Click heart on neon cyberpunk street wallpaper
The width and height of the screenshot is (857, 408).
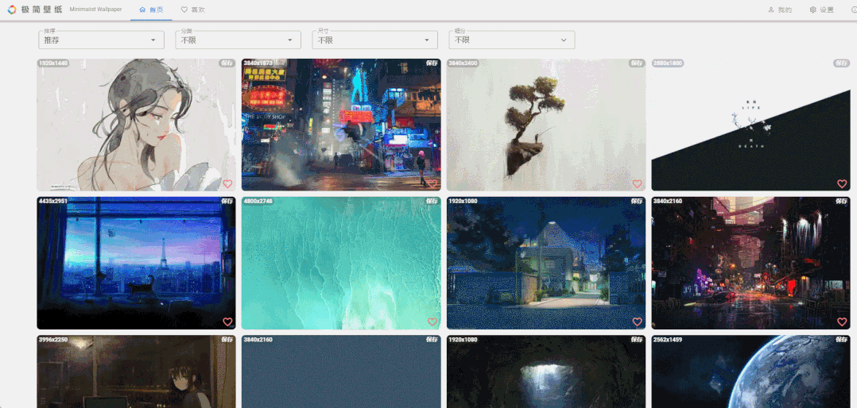432,184
